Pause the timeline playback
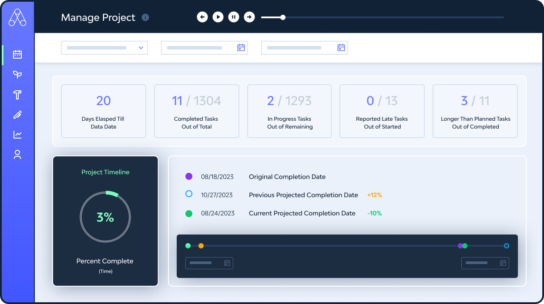The width and height of the screenshot is (544, 304). [x=234, y=17]
